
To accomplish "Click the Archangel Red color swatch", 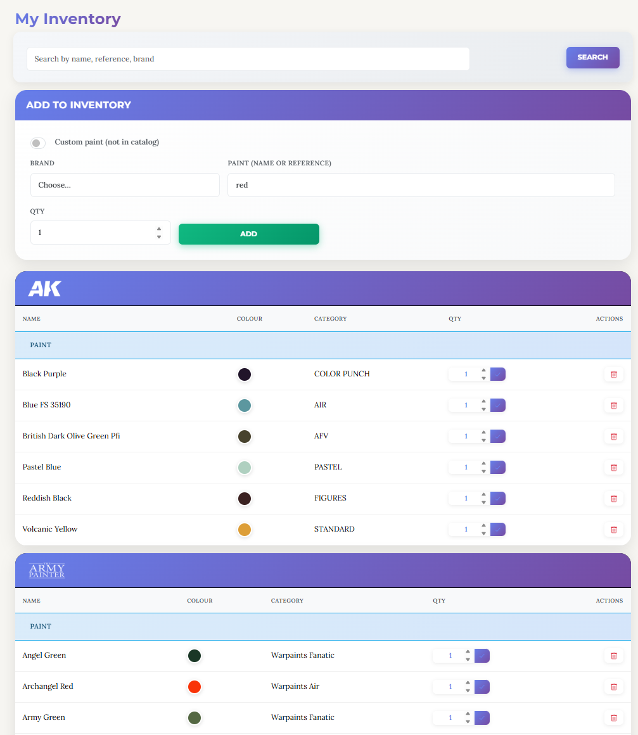I will click(195, 686).
